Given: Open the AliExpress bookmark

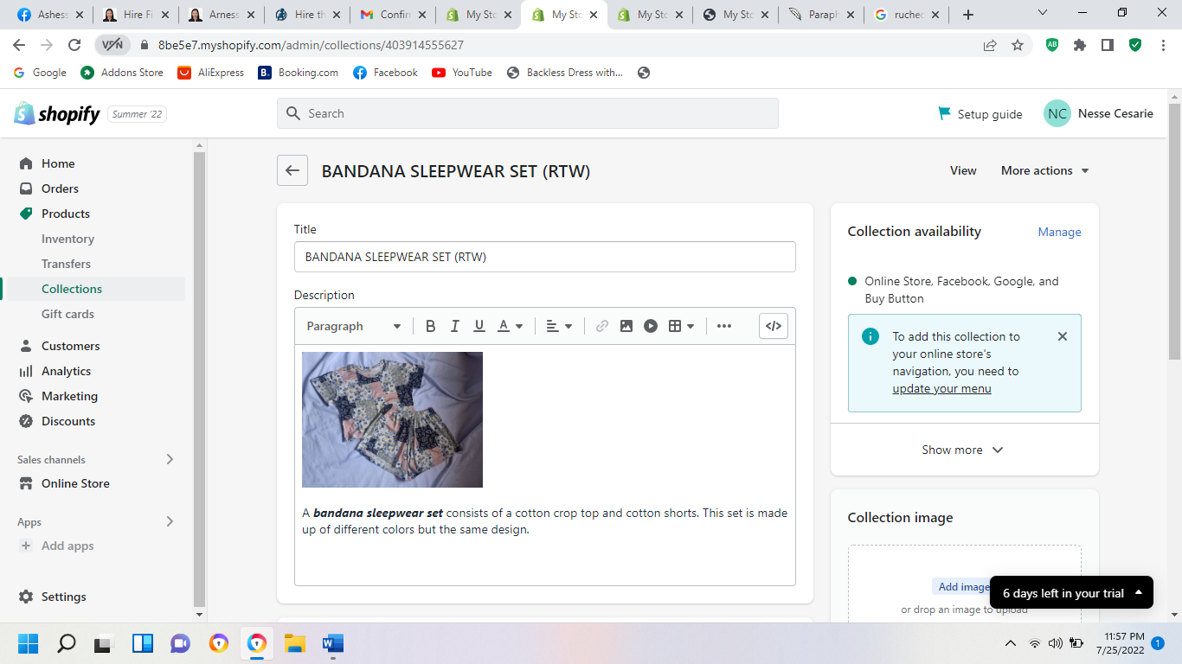Looking at the screenshot, I should pos(210,73).
